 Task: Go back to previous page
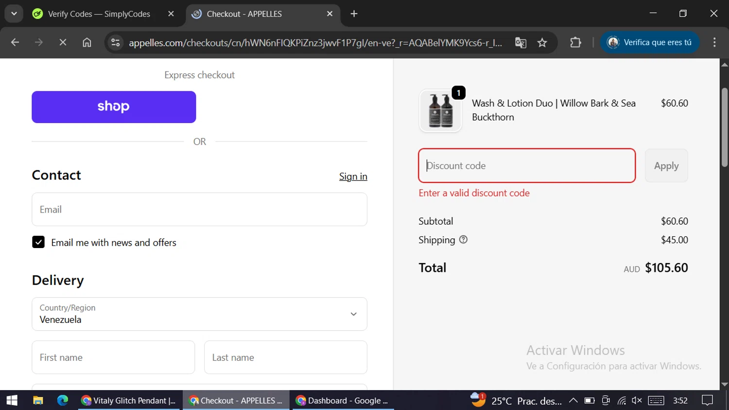click(x=15, y=43)
